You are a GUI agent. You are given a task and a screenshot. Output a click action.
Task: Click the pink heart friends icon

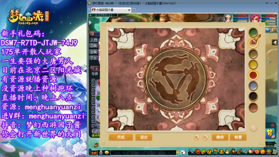point(257,152)
